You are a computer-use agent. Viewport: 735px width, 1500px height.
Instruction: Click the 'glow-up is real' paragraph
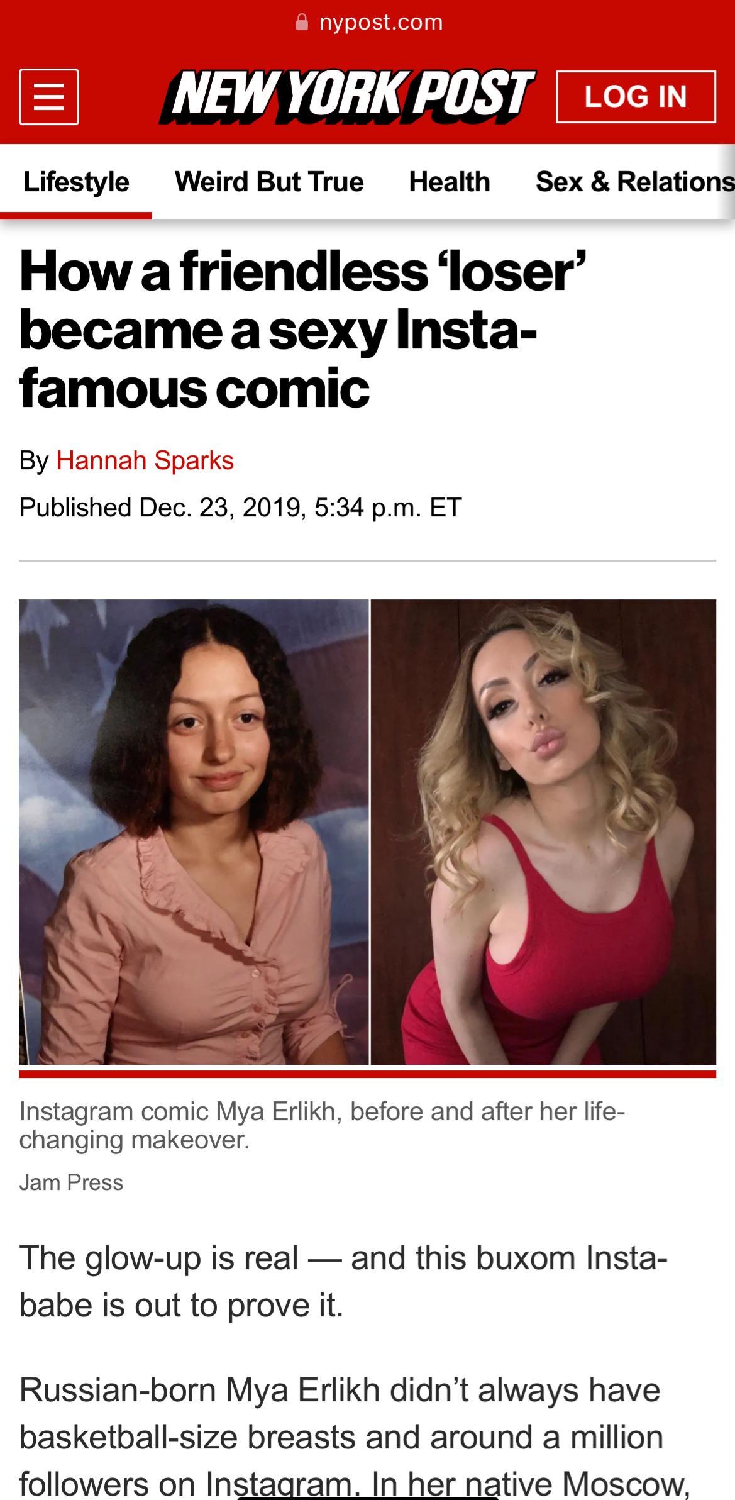[x=343, y=1281]
